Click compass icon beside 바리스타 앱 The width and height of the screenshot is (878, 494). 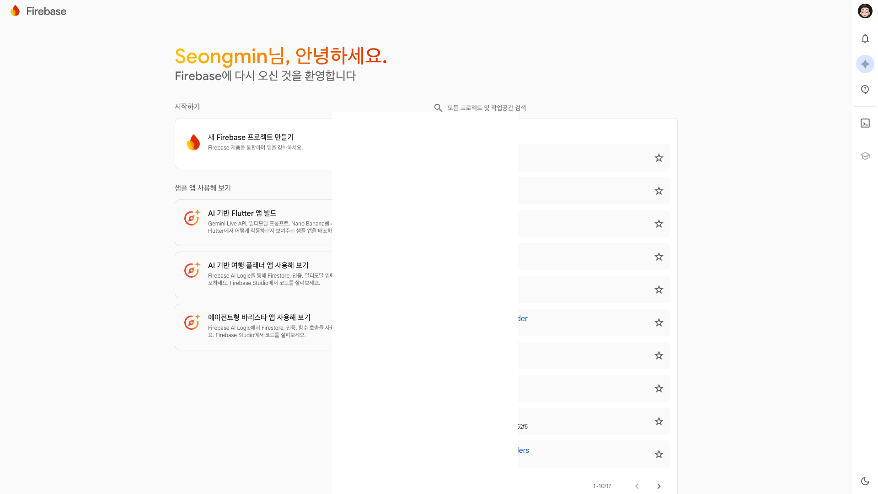tap(192, 322)
